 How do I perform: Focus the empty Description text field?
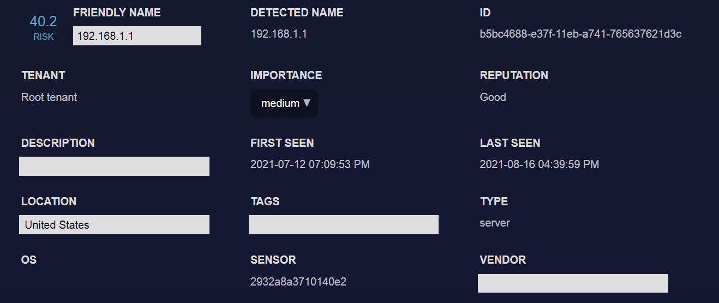pyautogui.click(x=114, y=167)
